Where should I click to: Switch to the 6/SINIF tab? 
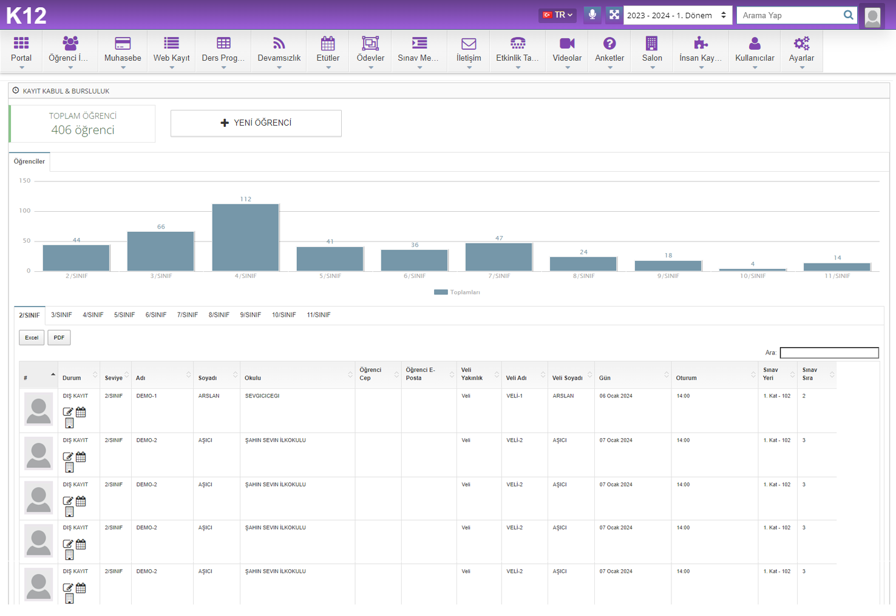pyautogui.click(x=156, y=315)
